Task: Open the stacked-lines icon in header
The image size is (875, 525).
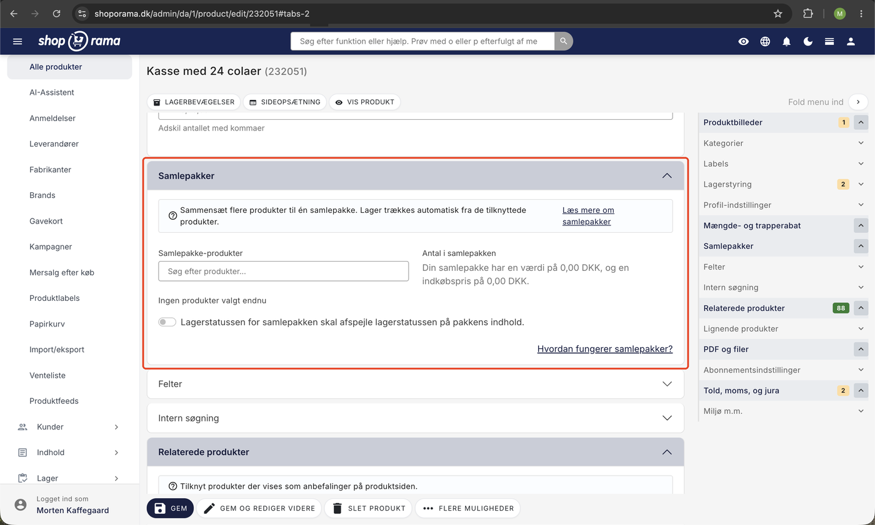Action: (829, 41)
